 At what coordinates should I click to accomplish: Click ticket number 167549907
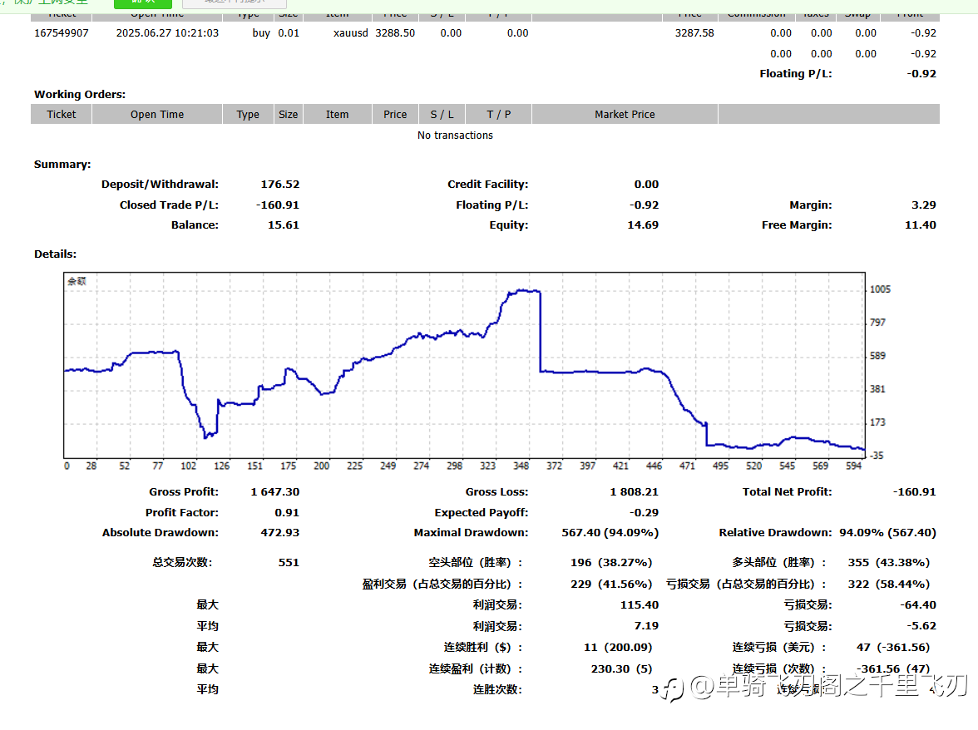coord(62,33)
